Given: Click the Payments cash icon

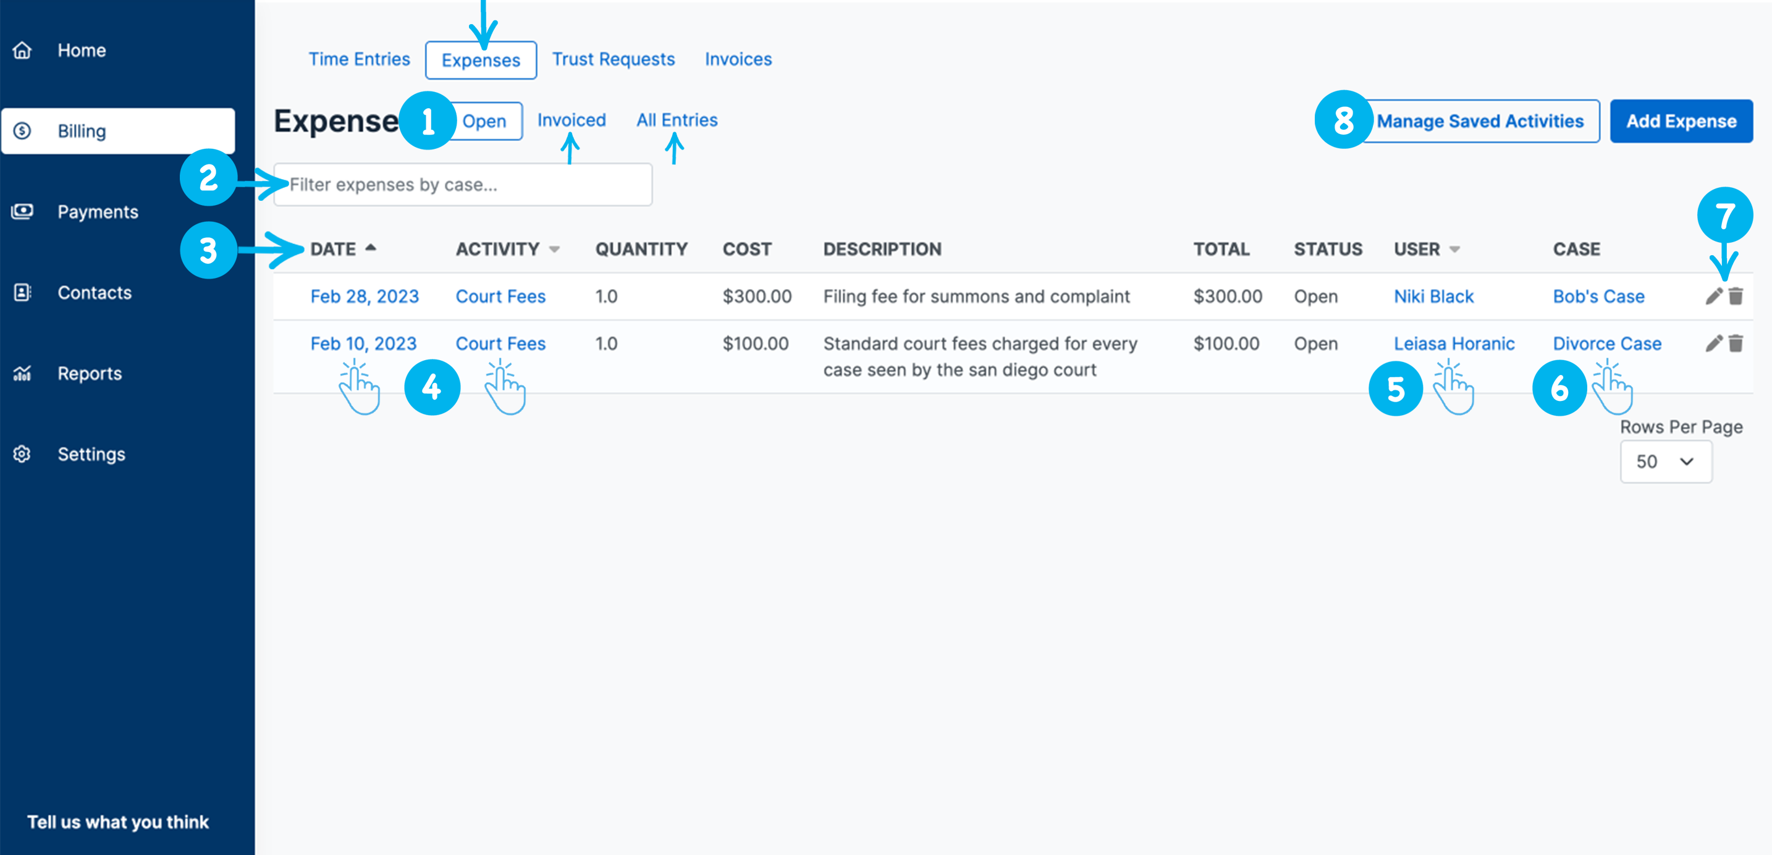Looking at the screenshot, I should click(22, 211).
